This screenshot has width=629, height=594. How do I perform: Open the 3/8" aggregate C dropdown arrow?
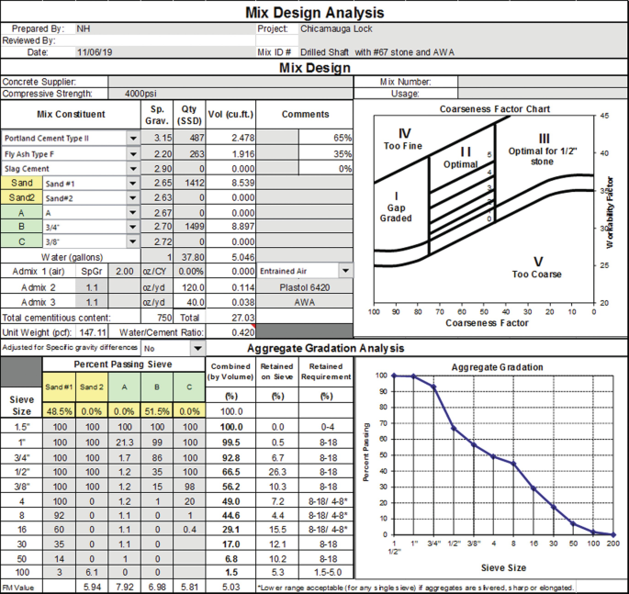[133, 241]
